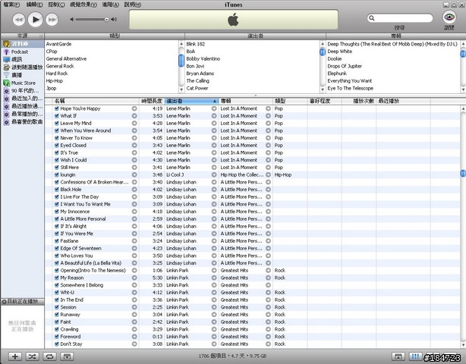Click arrow icon next to Black Hole song

click(134, 190)
